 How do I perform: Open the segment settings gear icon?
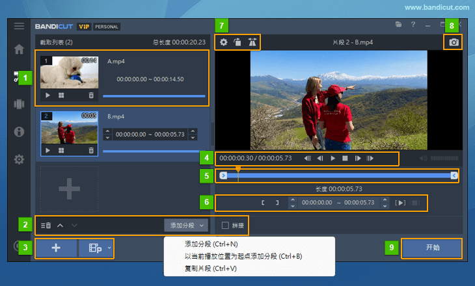pos(224,42)
